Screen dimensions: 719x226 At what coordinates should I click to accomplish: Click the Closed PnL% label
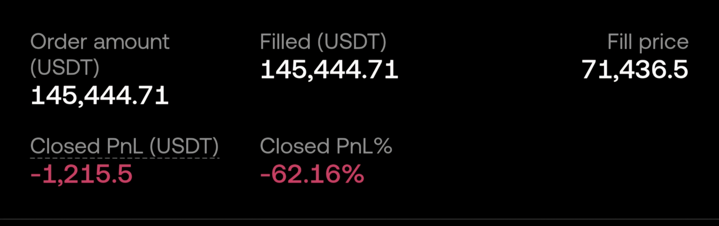[326, 146]
